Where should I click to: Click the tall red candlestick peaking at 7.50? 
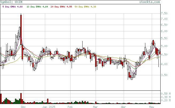21,30
